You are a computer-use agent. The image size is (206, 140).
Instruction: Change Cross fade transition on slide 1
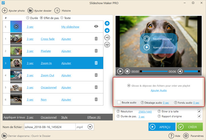(48, 39)
